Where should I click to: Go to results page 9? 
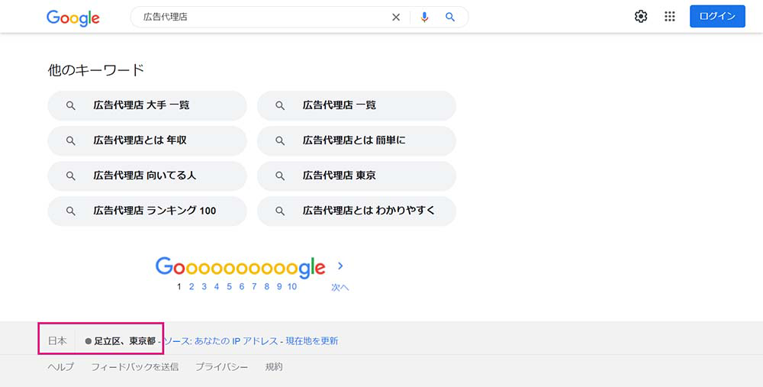click(279, 287)
